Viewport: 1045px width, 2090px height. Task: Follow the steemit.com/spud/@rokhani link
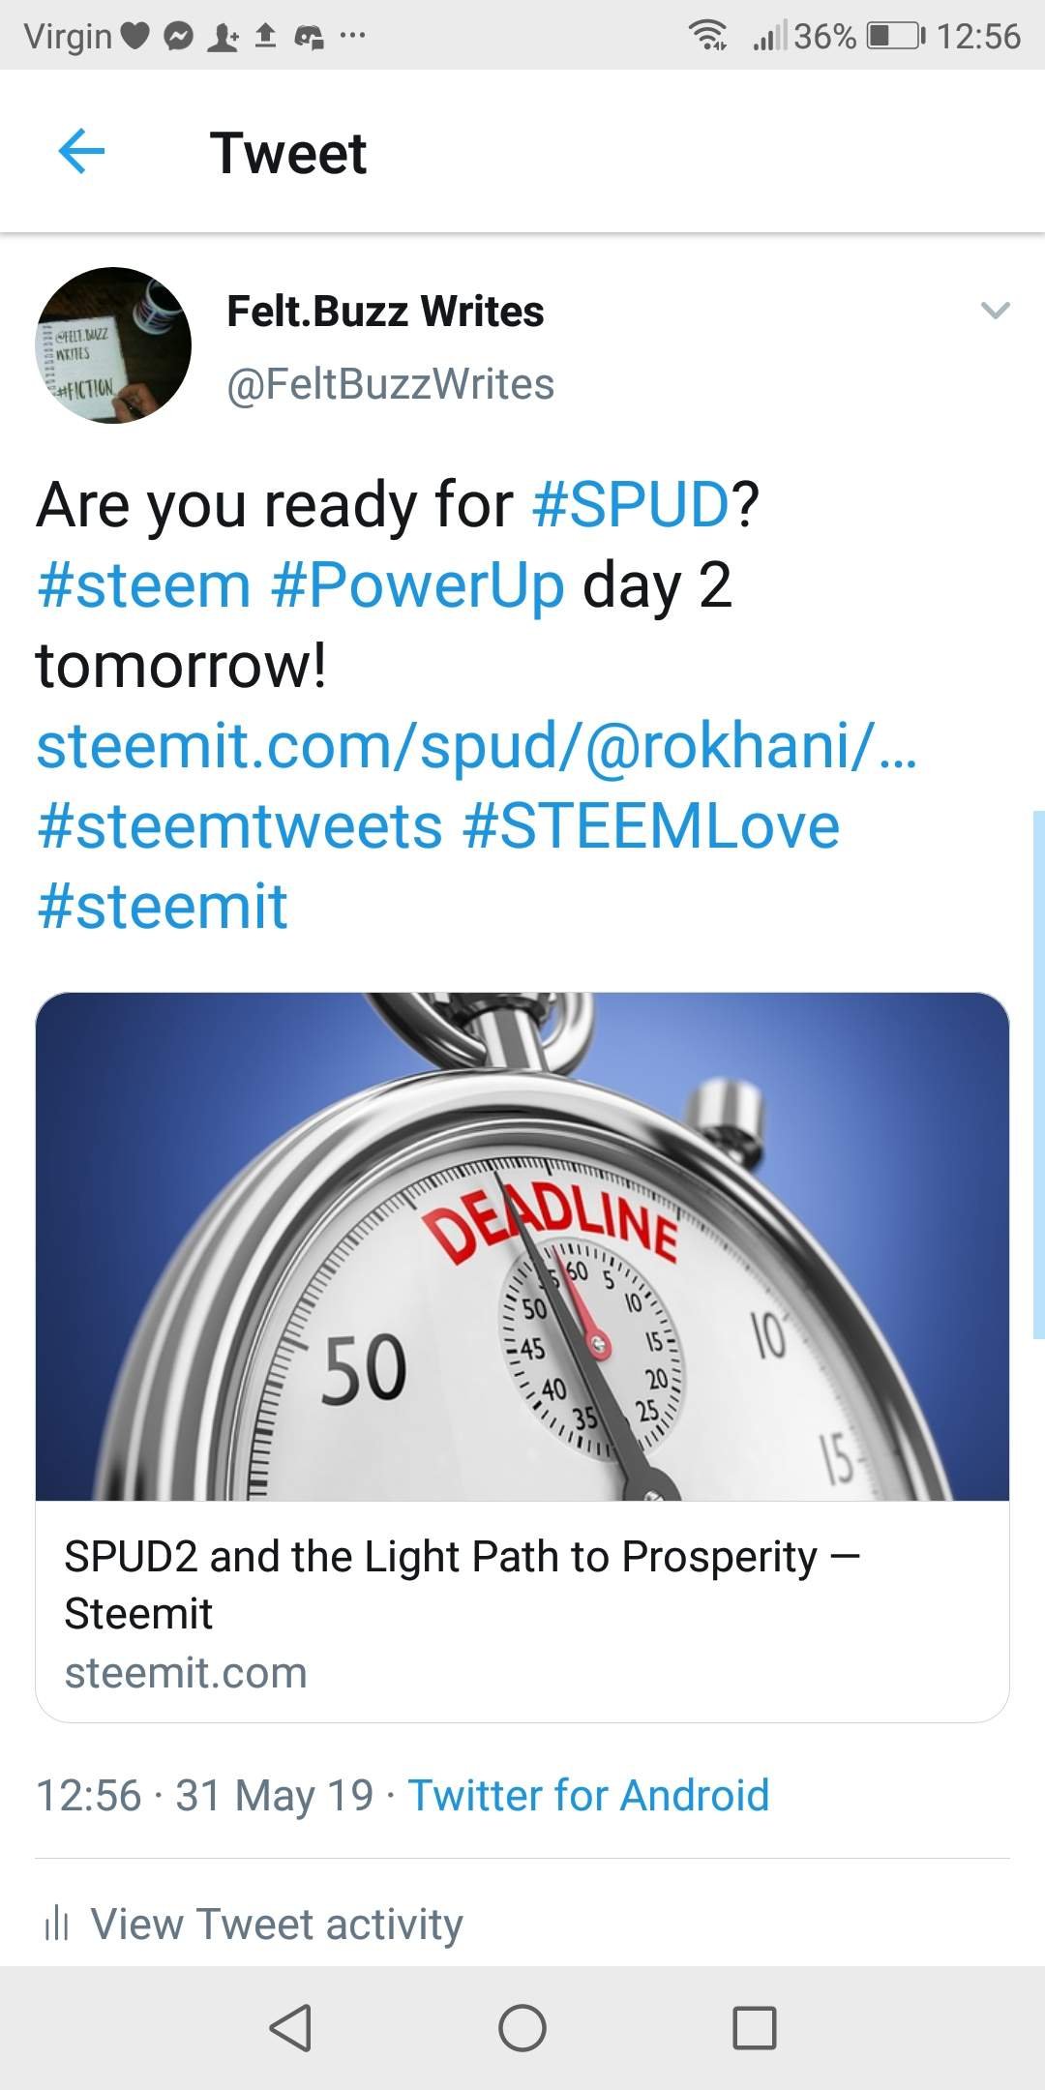click(x=476, y=746)
